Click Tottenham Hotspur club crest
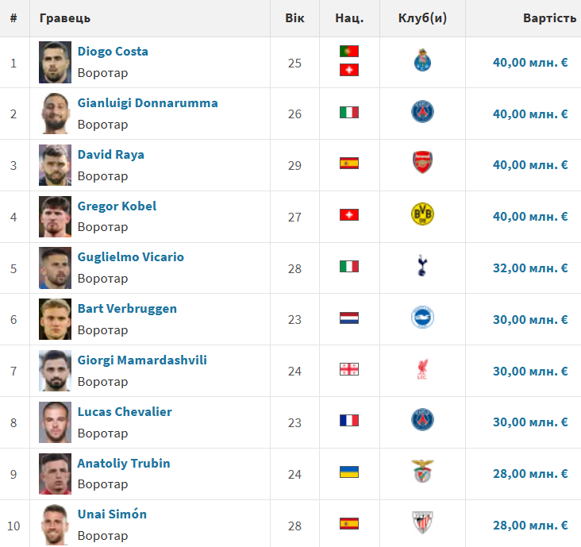Viewport: 581px width, 547px height. [422, 266]
